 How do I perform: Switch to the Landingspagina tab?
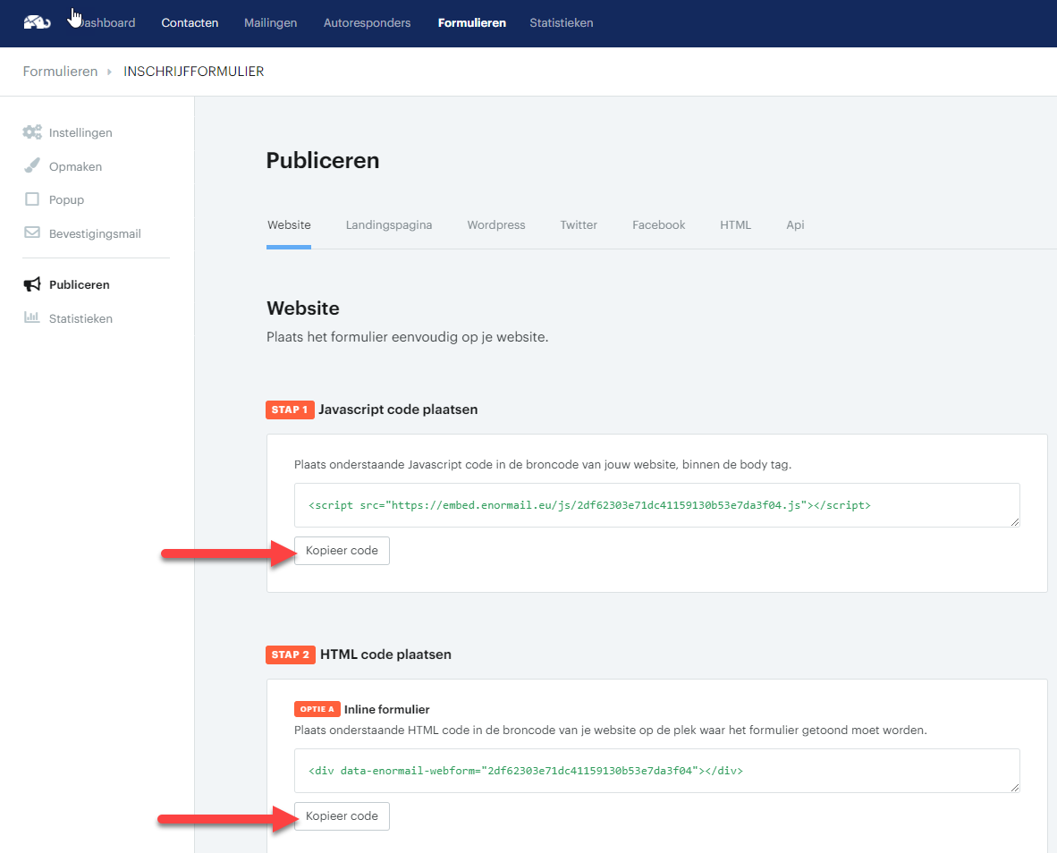389,225
